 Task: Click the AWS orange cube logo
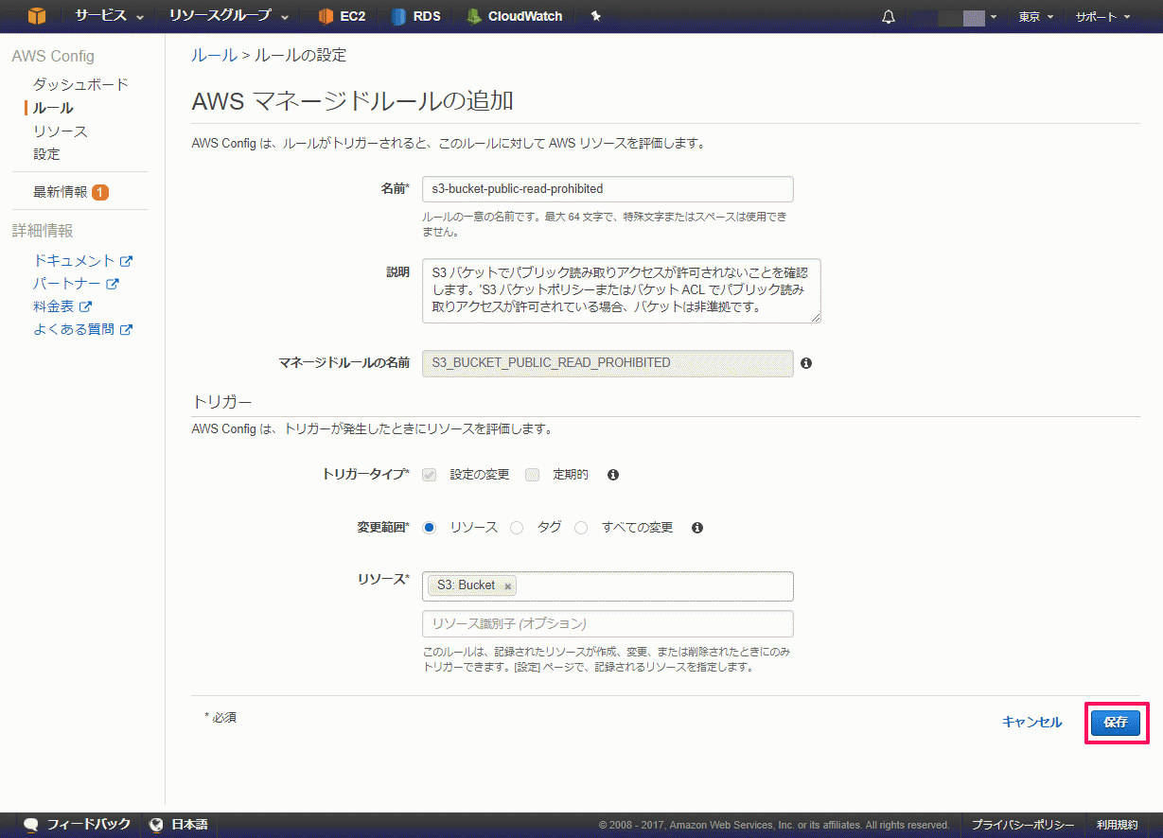pos(36,16)
